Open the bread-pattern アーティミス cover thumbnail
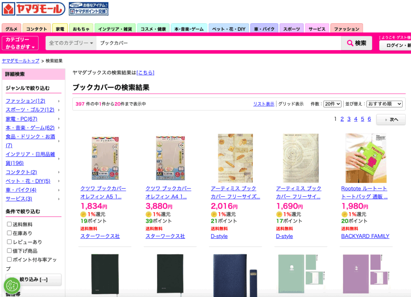The height and width of the screenshot is (297, 411). pos(235,158)
